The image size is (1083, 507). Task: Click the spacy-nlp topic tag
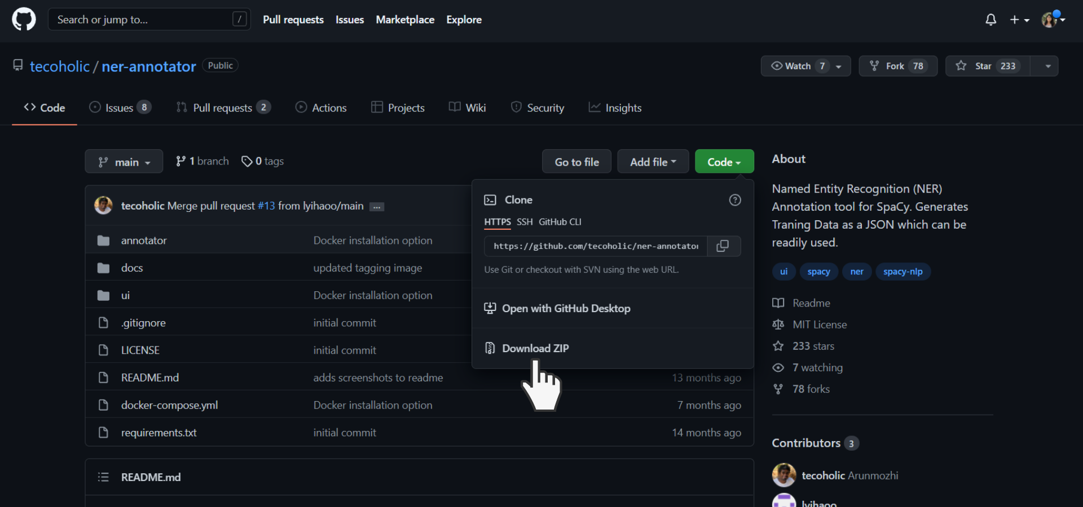click(x=903, y=272)
